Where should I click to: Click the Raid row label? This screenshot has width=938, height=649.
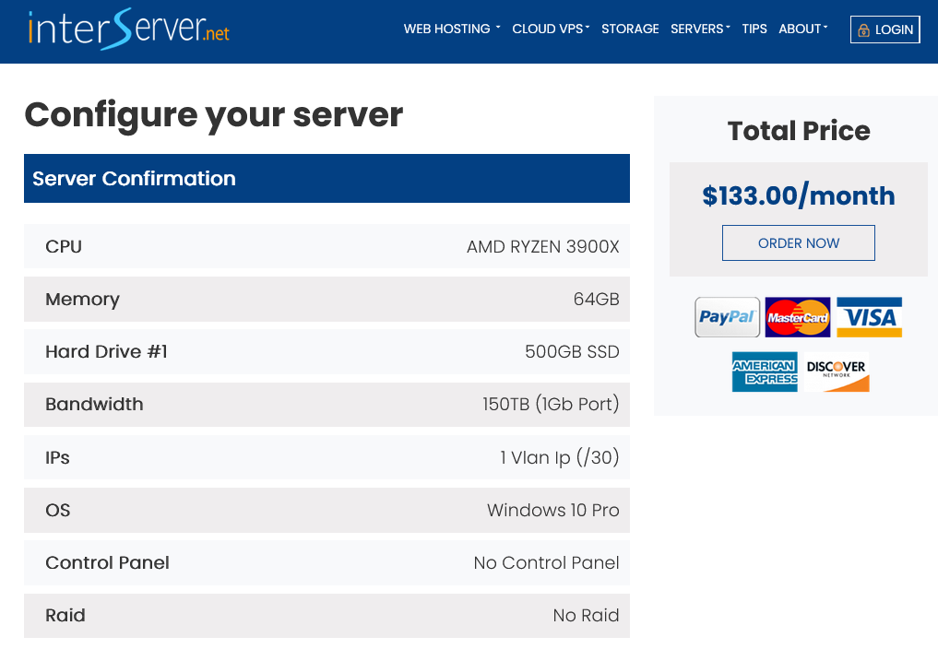point(65,616)
